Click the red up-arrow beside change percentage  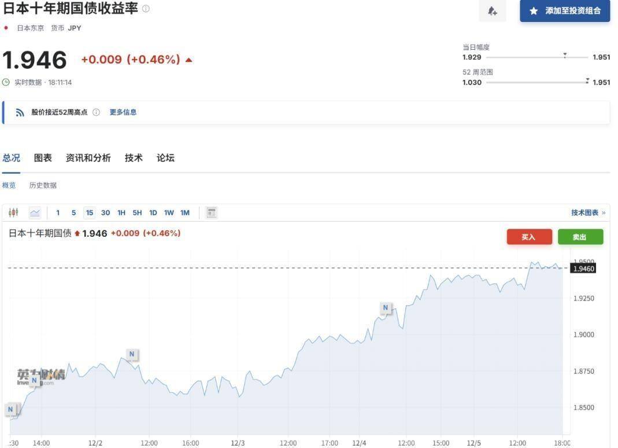pos(189,60)
